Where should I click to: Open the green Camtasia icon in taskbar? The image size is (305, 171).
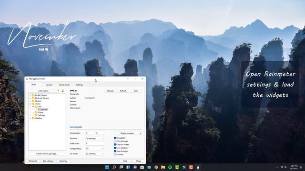point(177,167)
